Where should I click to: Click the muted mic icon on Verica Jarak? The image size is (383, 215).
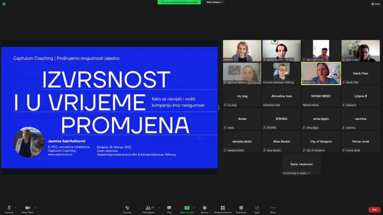pos(343,150)
